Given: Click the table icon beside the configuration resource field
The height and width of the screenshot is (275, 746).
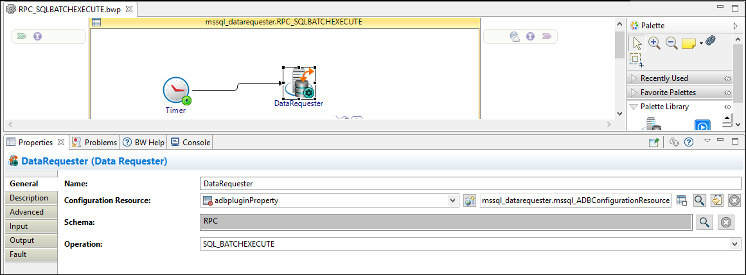Looking at the screenshot, I should pos(681,200).
